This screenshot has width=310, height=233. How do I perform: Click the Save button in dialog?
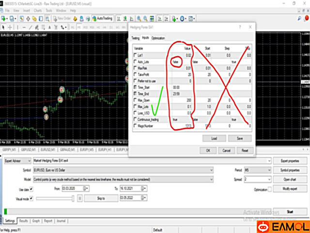click(240, 138)
